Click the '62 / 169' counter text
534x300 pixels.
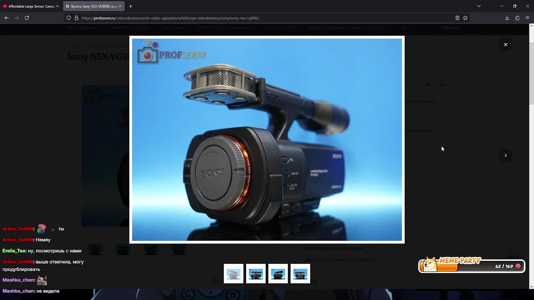point(504,266)
